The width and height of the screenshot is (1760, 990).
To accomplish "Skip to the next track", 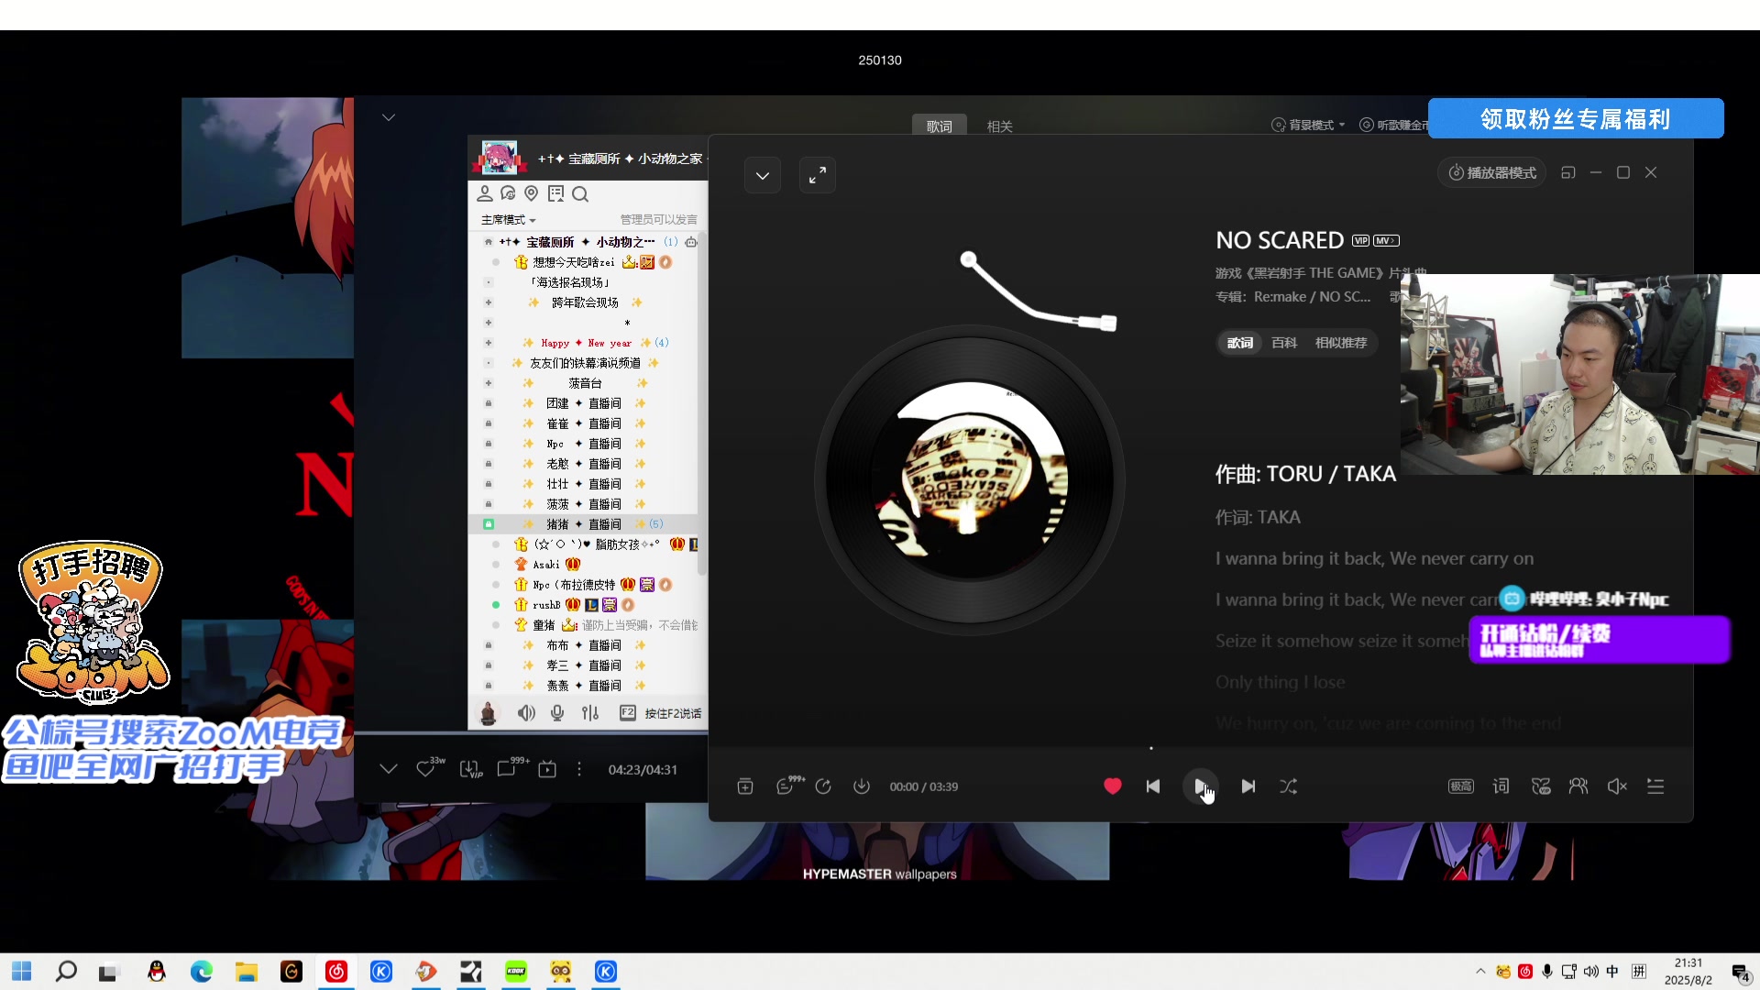I will click(x=1248, y=786).
